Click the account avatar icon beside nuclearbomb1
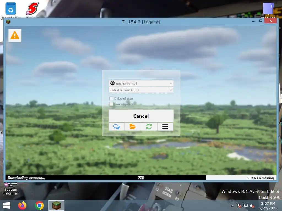 point(113,83)
